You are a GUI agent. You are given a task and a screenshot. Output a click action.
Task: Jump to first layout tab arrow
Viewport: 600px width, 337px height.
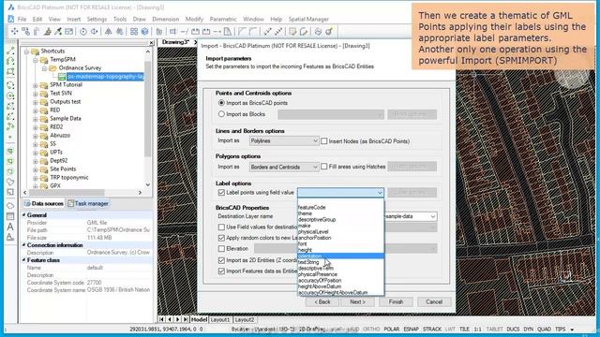(162, 319)
